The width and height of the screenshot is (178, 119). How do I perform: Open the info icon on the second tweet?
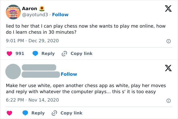[x=168, y=101]
